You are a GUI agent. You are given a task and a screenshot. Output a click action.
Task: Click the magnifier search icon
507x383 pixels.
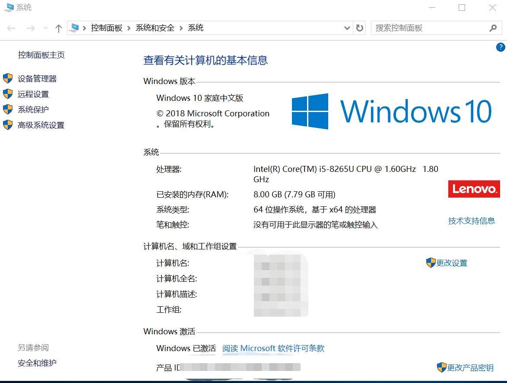[x=493, y=28]
